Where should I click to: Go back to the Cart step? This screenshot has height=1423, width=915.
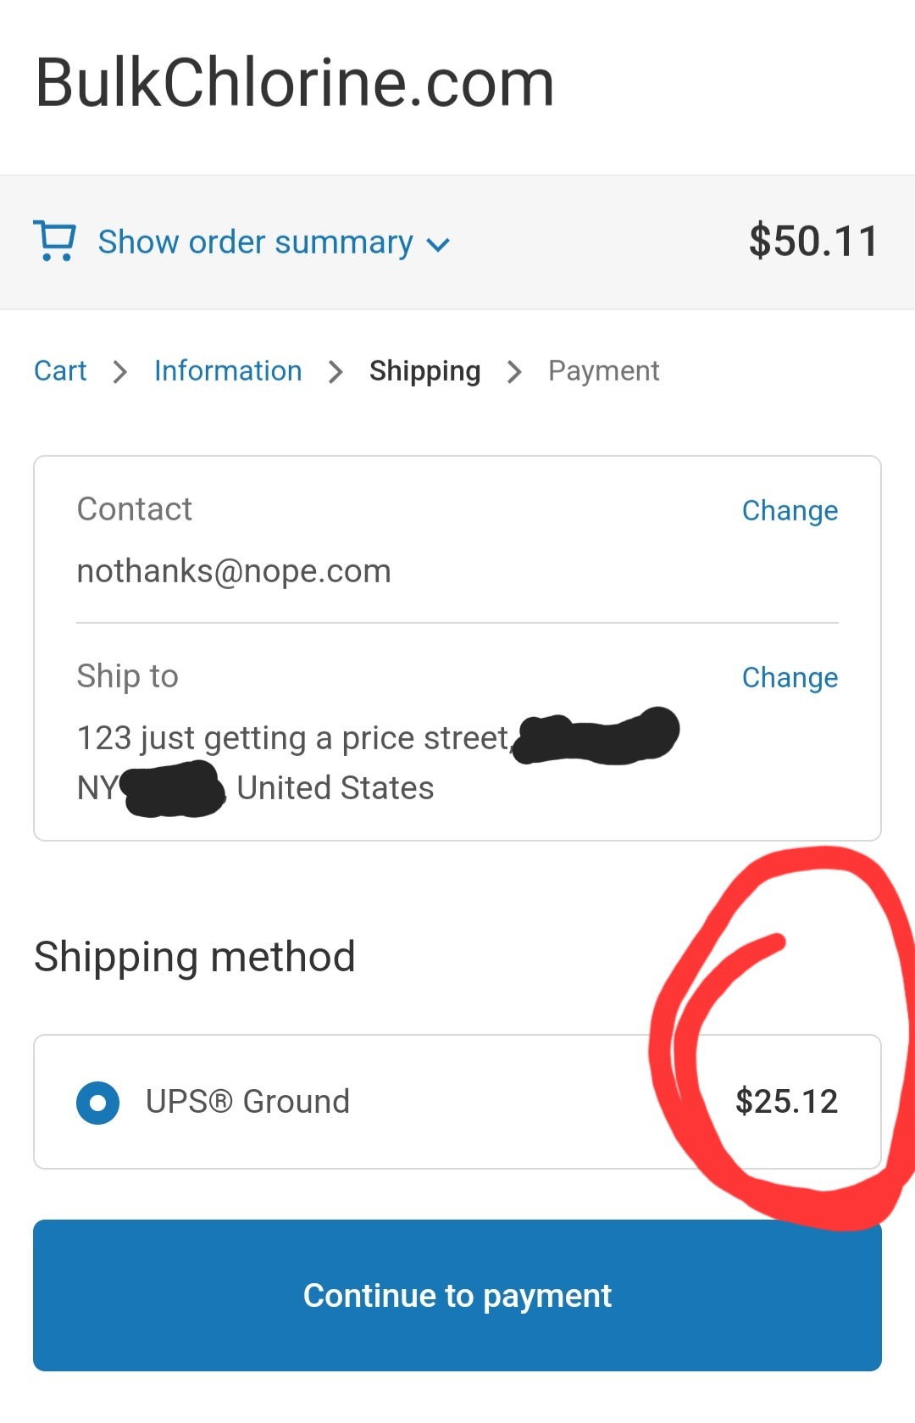click(x=60, y=370)
